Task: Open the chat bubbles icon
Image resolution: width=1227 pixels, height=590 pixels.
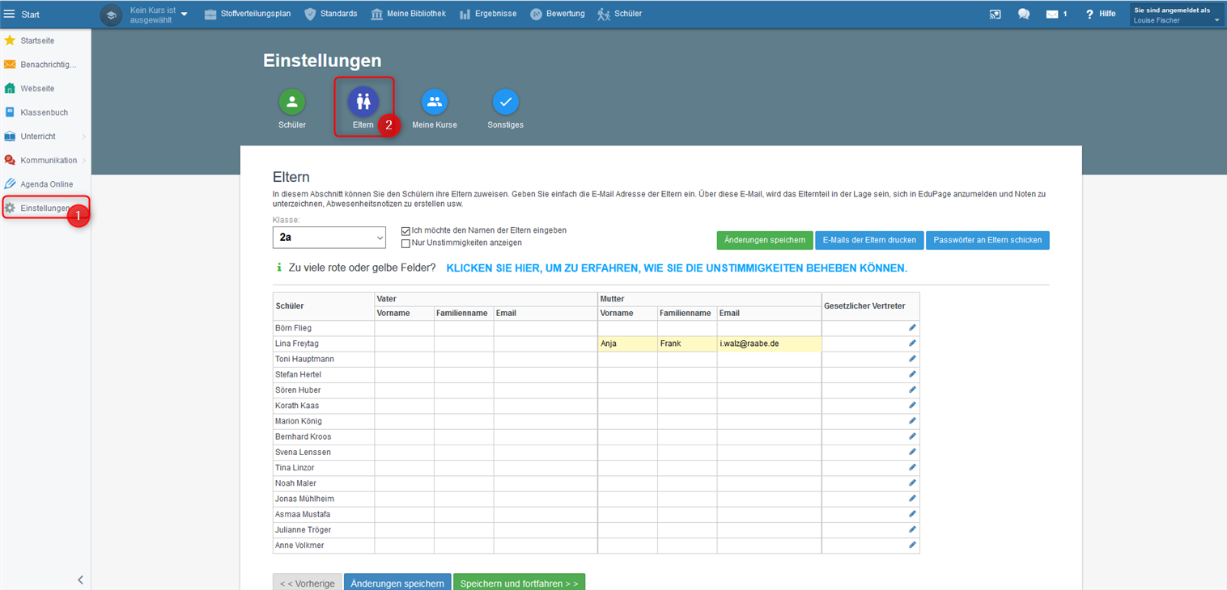Action: [x=1024, y=14]
